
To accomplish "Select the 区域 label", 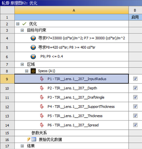I will tap(31, 64).
